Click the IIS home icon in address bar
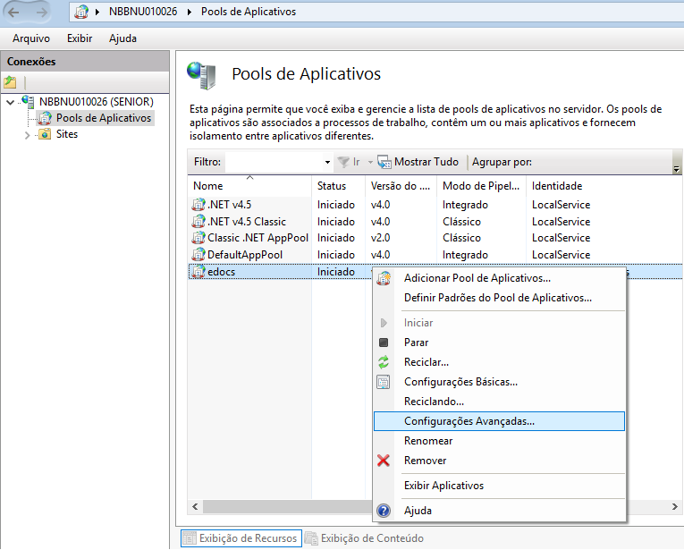 coord(81,12)
